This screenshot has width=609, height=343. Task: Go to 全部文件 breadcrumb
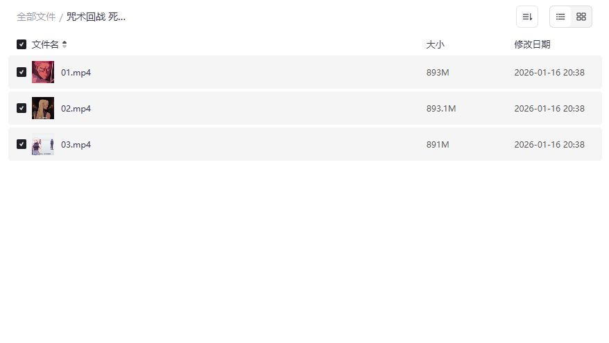(36, 17)
